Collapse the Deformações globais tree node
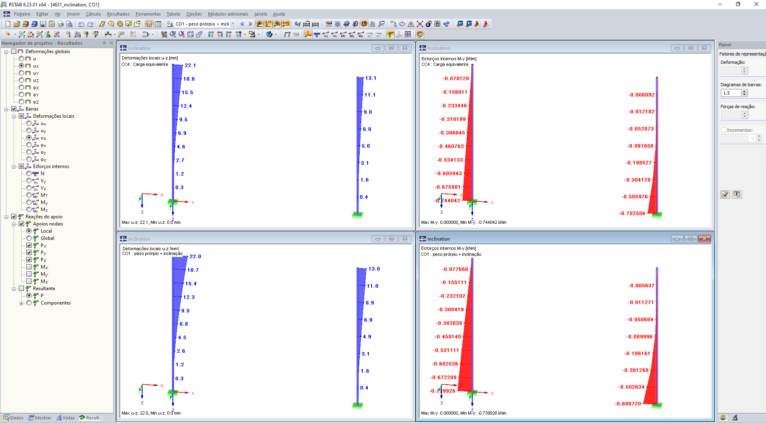Screen dimensions: 766x423 pyautogui.click(x=6, y=52)
